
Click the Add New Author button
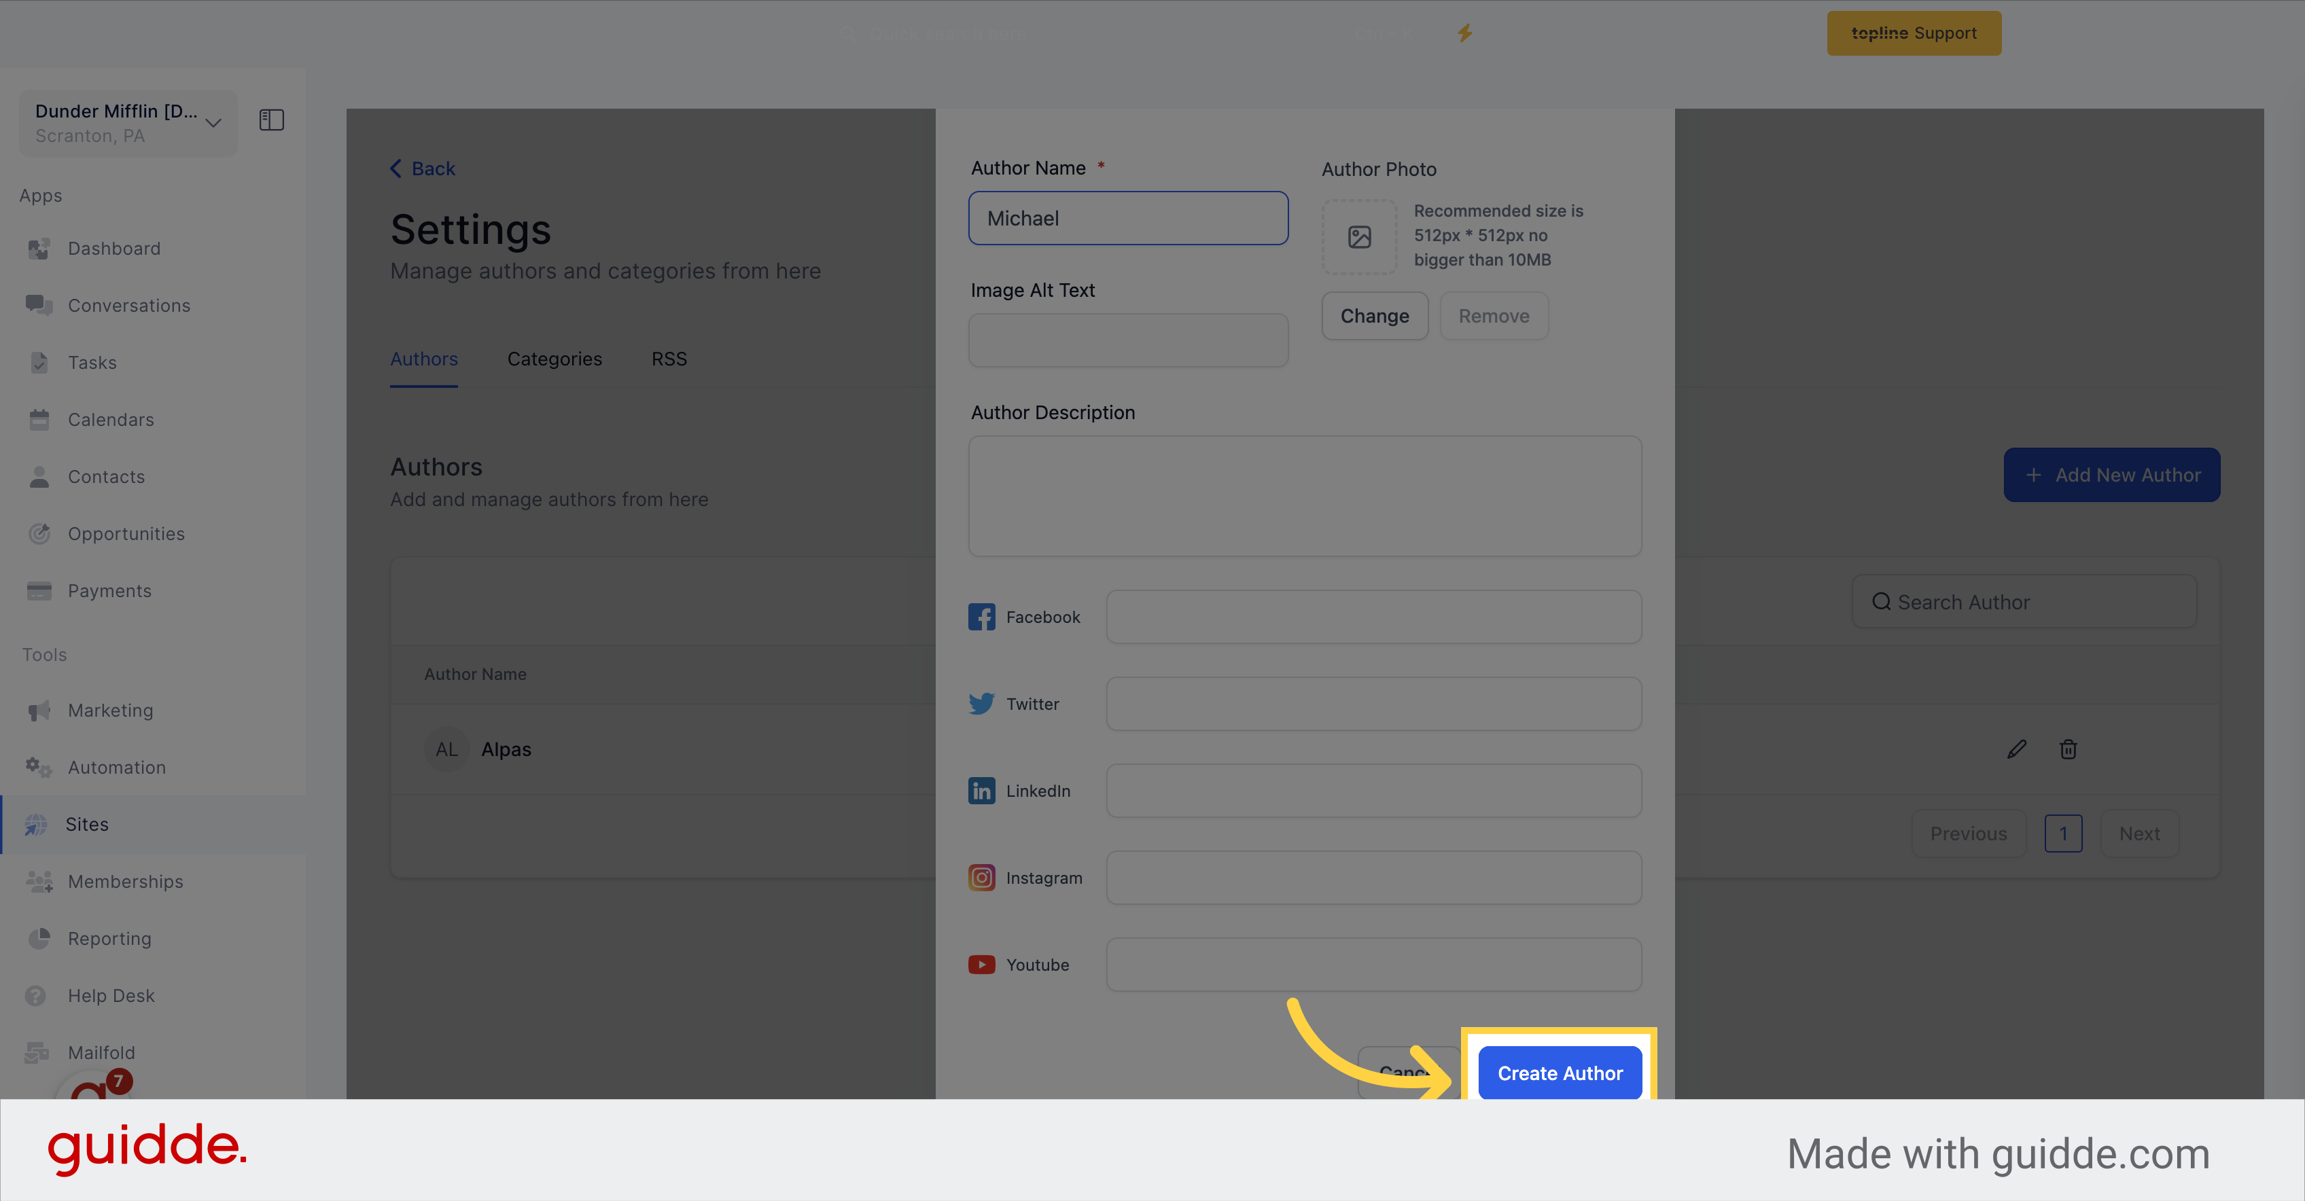coord(2111,473)
